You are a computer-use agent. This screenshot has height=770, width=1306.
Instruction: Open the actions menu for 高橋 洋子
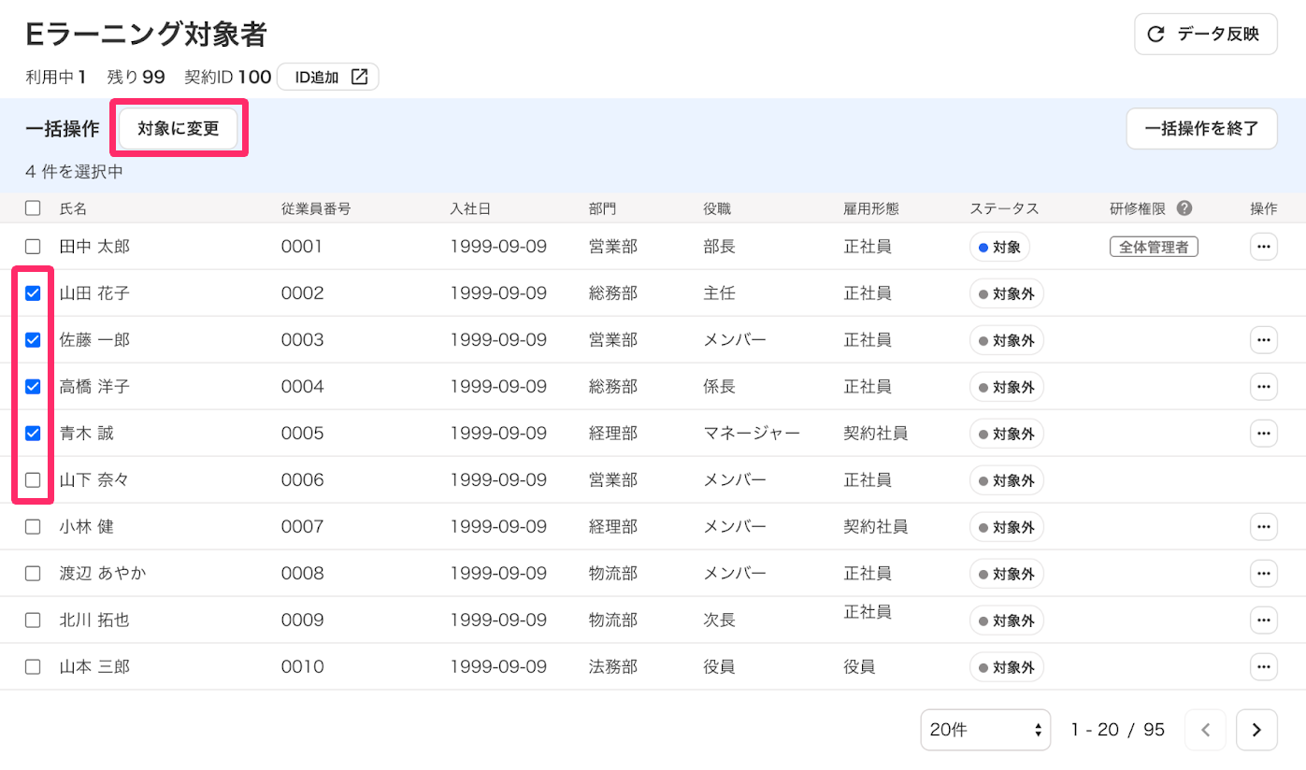click(1264, 387)
